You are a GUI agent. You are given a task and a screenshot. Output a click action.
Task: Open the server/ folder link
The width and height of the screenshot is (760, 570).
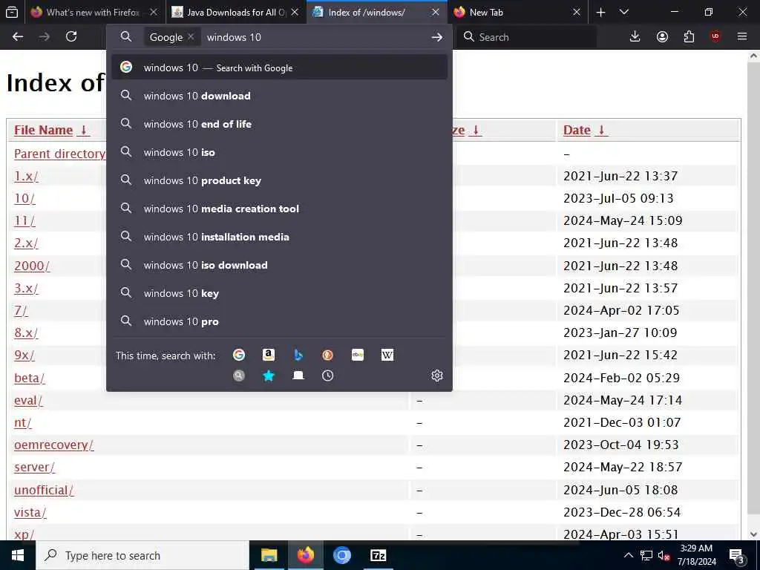point(34,468)
